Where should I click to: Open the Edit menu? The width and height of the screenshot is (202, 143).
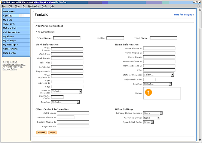coord(10,6)
